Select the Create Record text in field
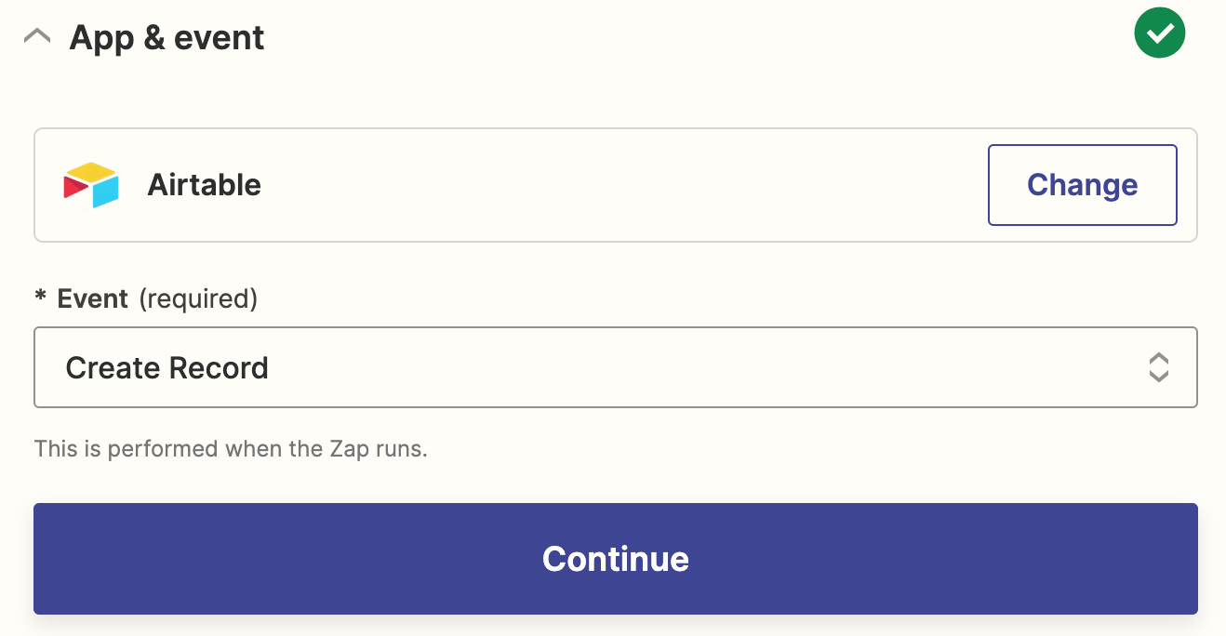1226x636 pixels. pyautogui.click(x=167, y=368)
